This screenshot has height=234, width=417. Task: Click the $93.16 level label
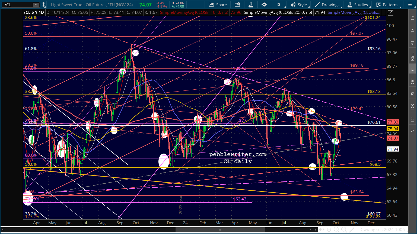pyautogui.click(x=374, y=49)
